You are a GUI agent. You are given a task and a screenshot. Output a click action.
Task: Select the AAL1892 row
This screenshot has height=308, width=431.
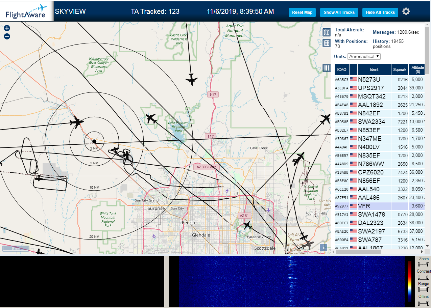coord(379,105)
